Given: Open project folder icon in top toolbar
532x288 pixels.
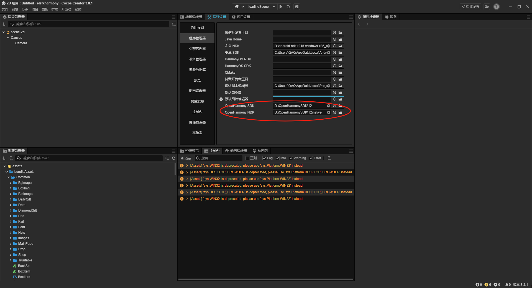Looking at the screenshot, I should (487, 7).
